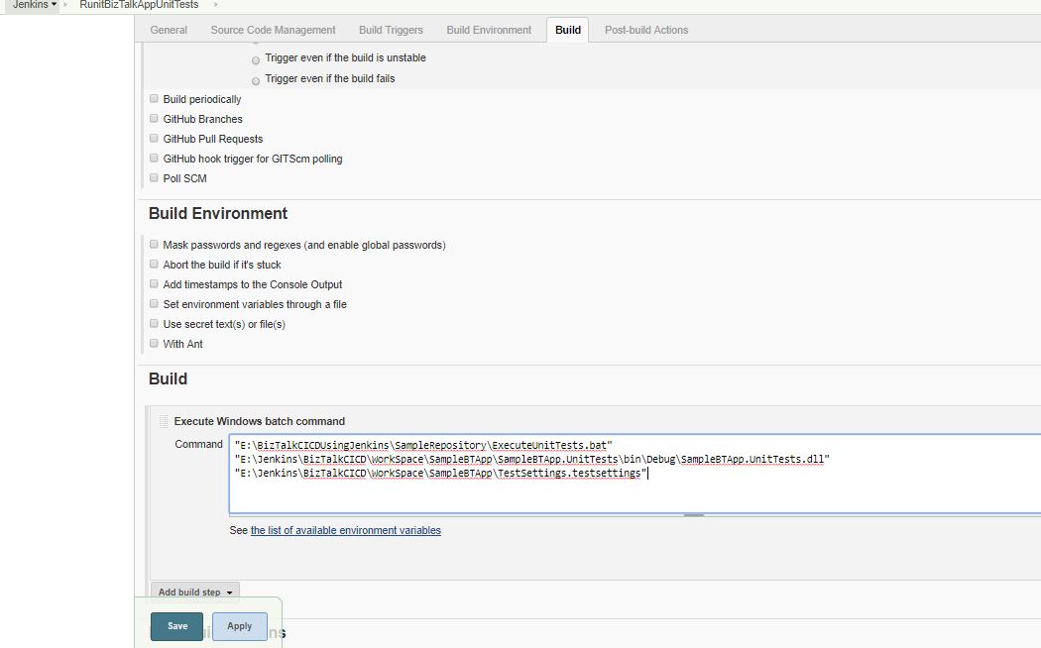This screenshot has height=648, width=1041.
Task: Open the Add build step dropdown
Action: tap(195, 592)
